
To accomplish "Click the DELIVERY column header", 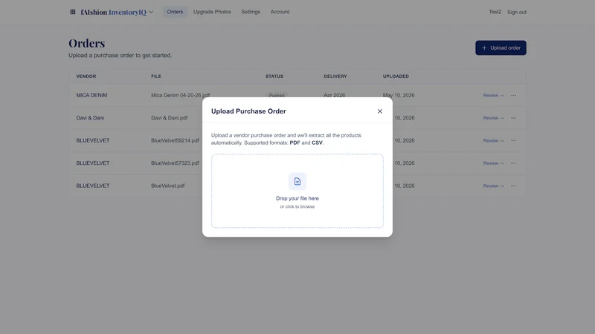I will coord(335,76).
